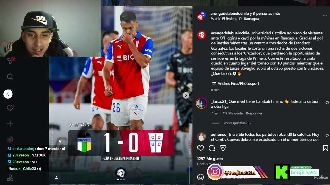Open Estadio El Teniente De Rancagua location
This screenshot has height=185, width=330.
pyautogui.click(x=235, y=19)
